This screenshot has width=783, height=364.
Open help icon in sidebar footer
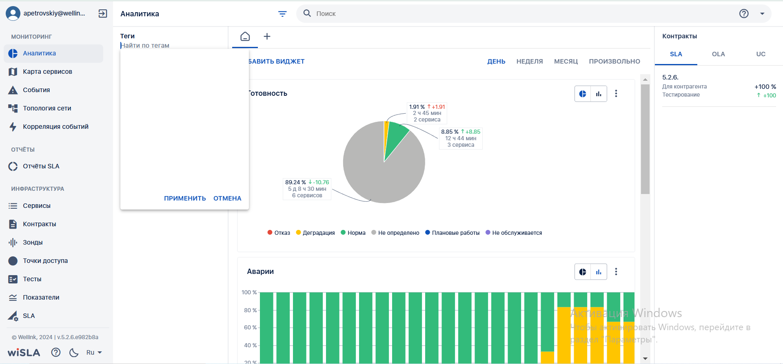click(x=56, y=353)
